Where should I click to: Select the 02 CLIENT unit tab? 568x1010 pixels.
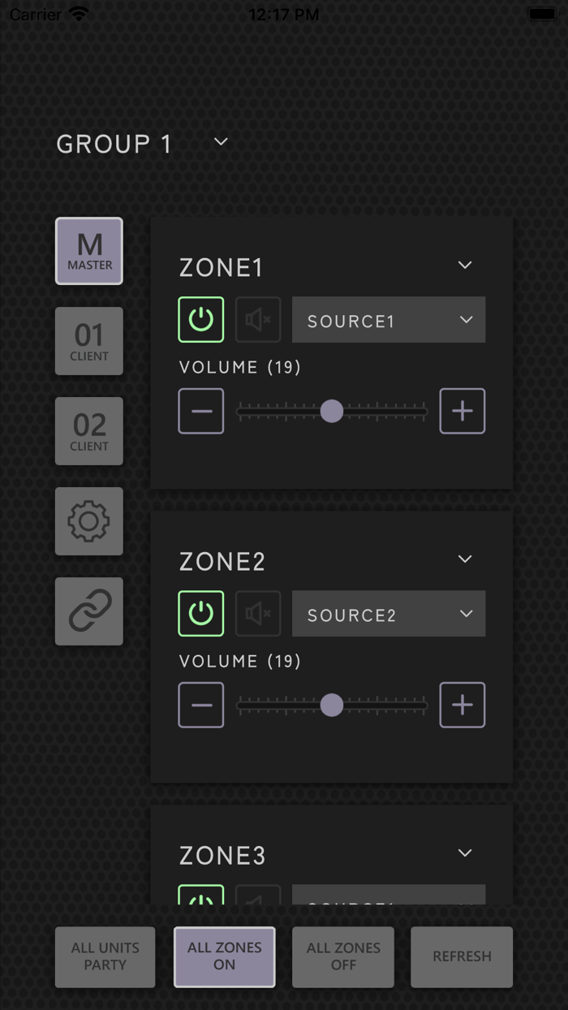pos(88,431)
